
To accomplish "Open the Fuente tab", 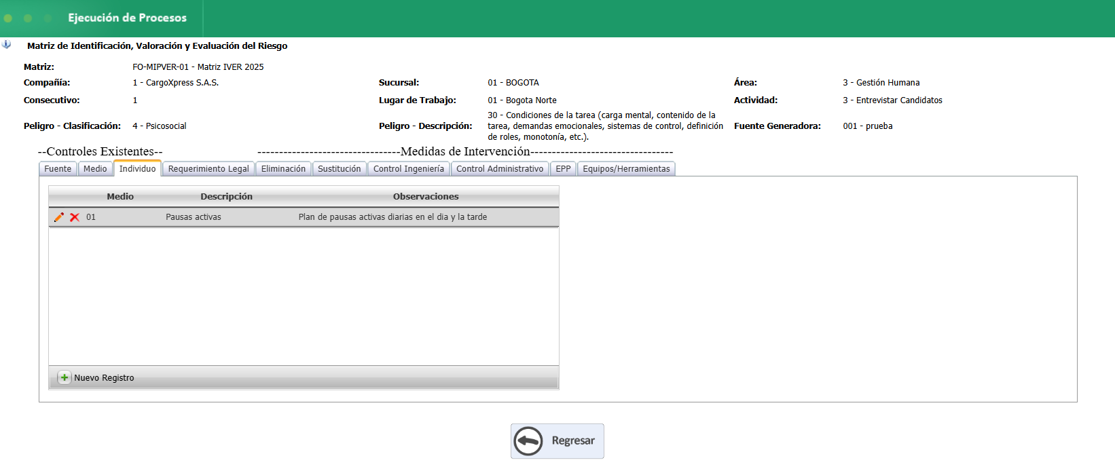I will (x=58, y=169).
